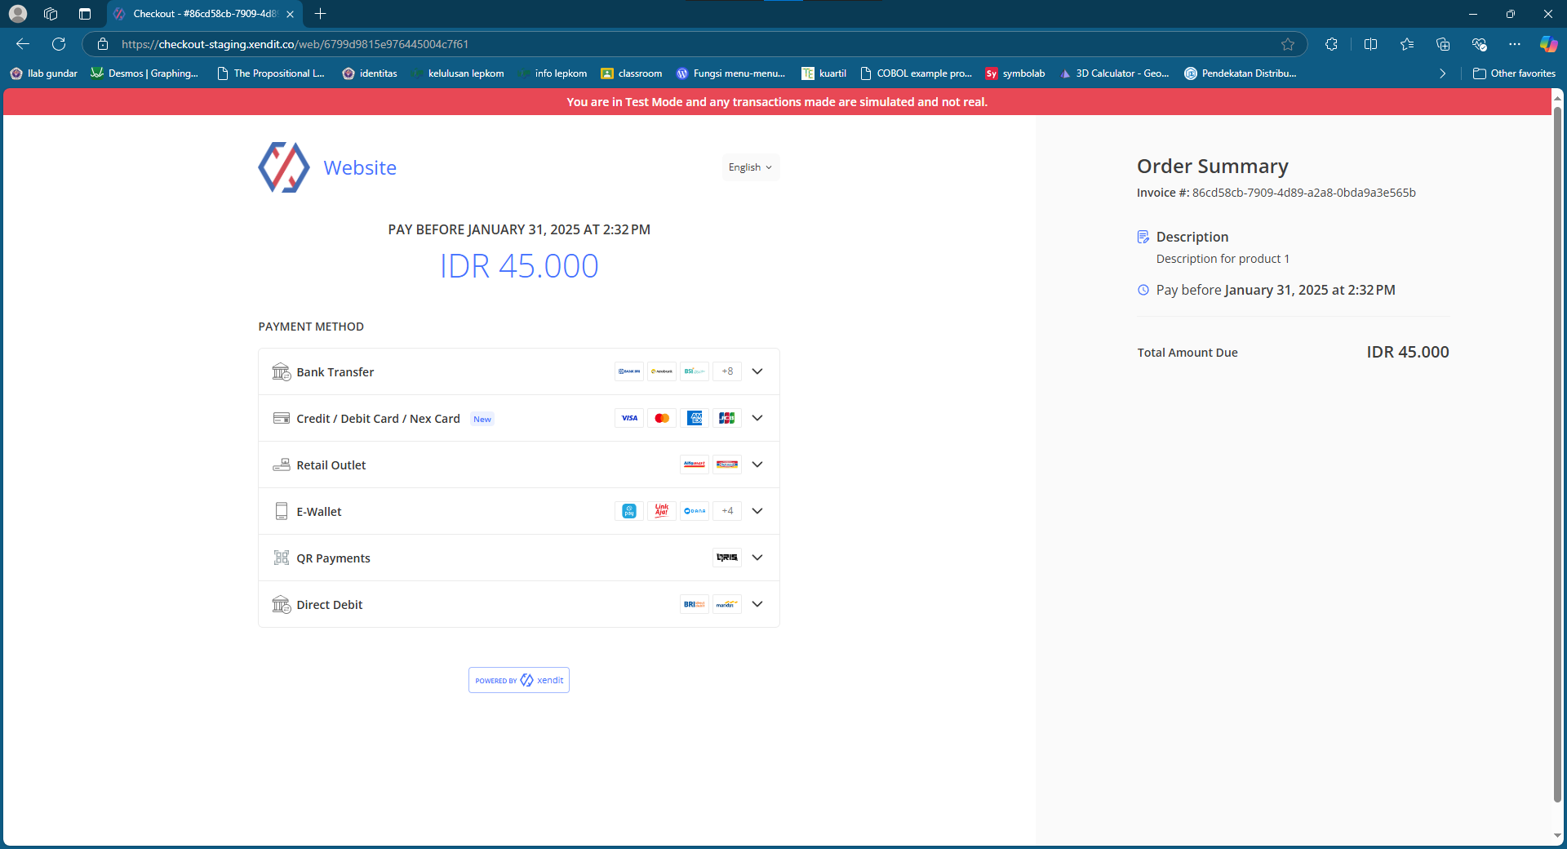Screen dimensions: 1567x849
Task: Click the Xendit Website logo icon
Action: pyautogui.click(x=284, y=167)
